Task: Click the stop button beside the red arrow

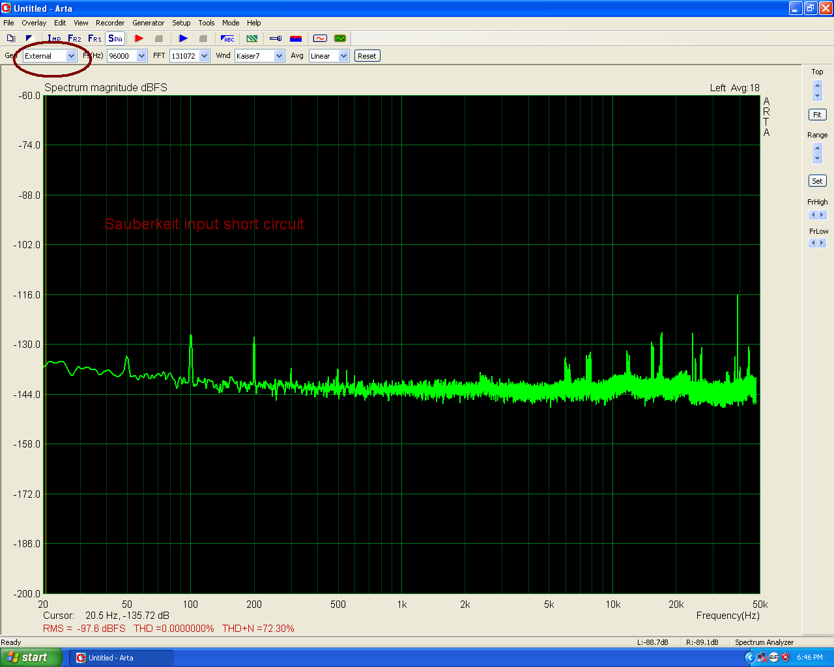Action: pyautogui.click(x=159, y=38)
